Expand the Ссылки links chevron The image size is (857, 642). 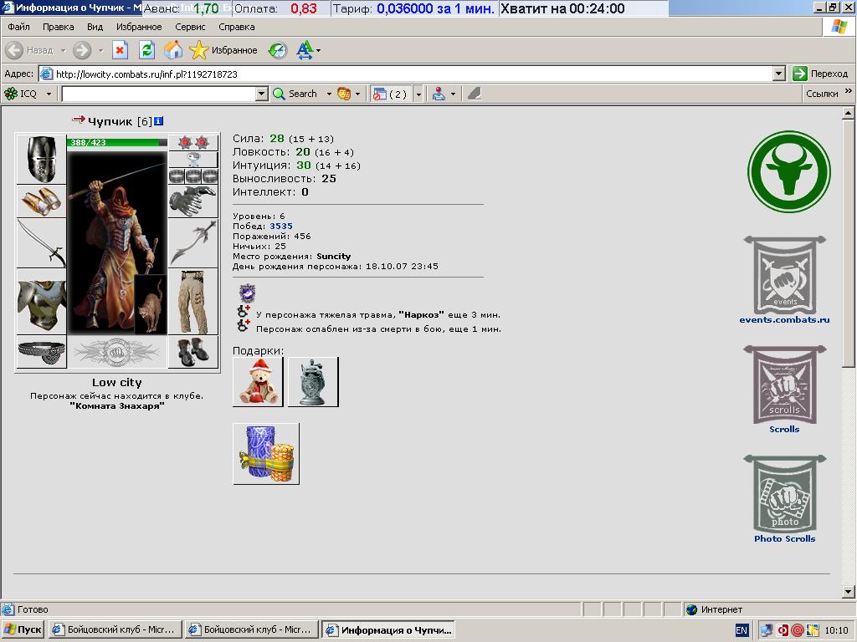pos(849,91)
